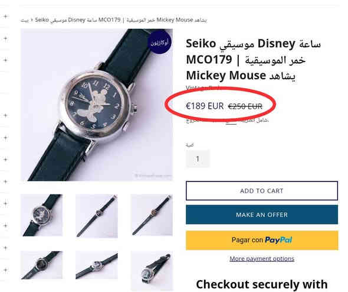Select the bottom-left watch thumbnail
The width and height of the screenshot is (348, 292).
tap(42, 265)
